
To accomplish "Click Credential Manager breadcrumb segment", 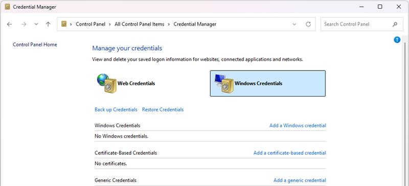I will coord(195,24).
